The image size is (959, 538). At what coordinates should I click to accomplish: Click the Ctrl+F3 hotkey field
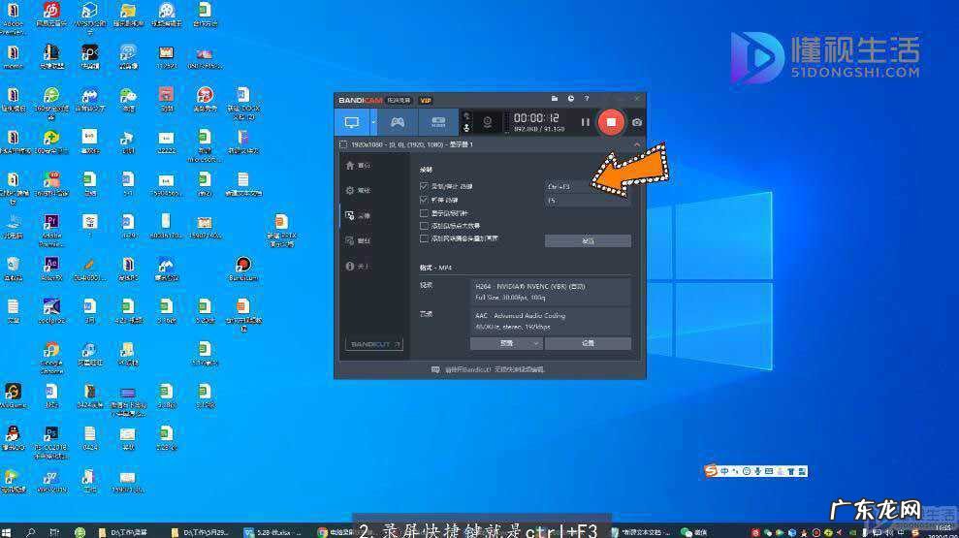coord(588,186)
